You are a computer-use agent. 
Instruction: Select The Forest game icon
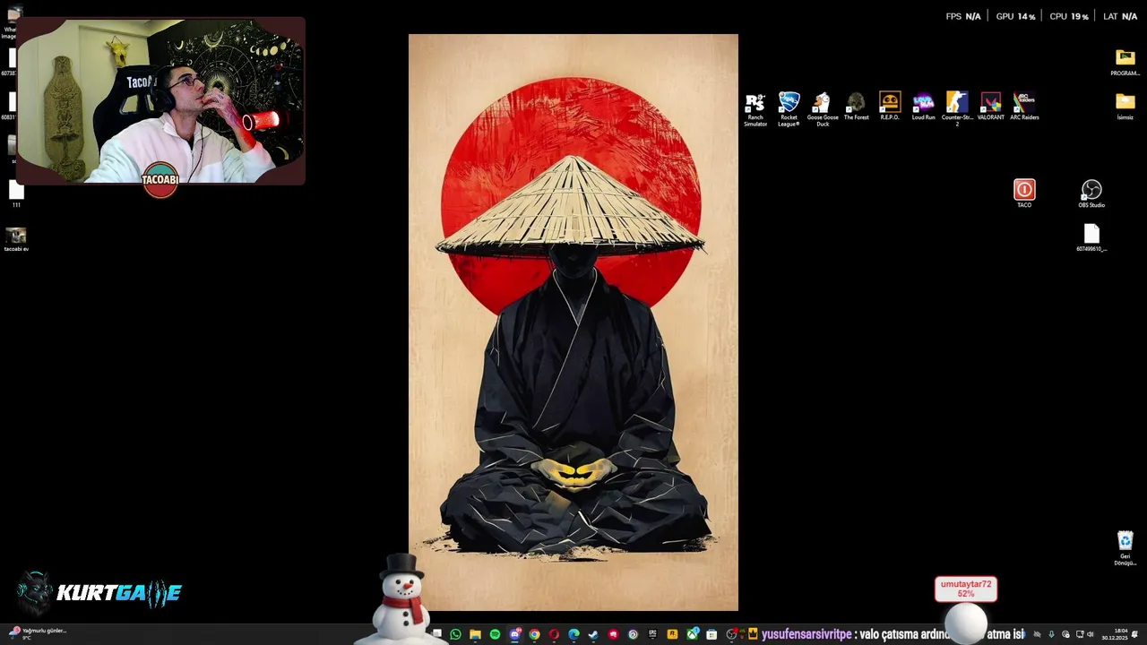[856, 106]
